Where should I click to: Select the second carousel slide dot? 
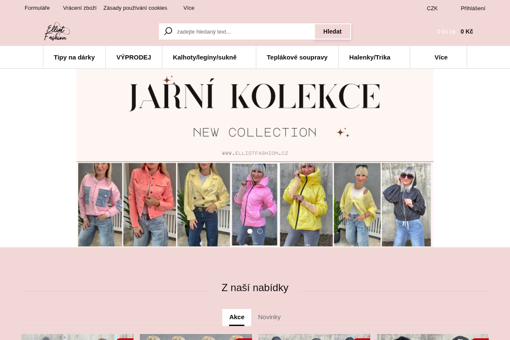260,231
